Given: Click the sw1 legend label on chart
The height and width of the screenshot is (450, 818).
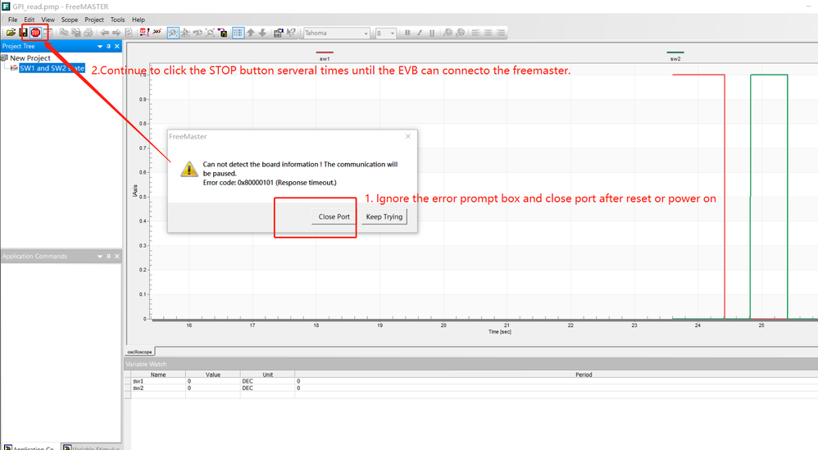Looking at the screenshot, I should click(325, 59).
